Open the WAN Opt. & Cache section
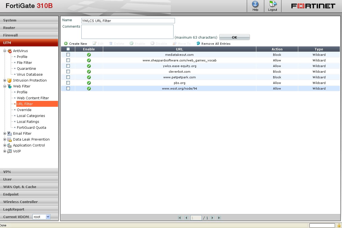 coord(29,187)
